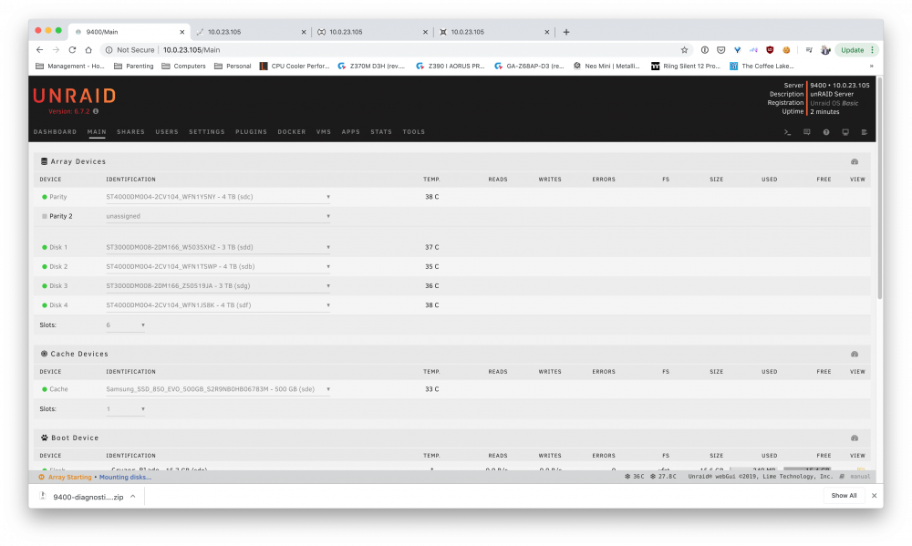Click the Array Devices dashboard gauge icon
This screenshot has width=912, height=546.
(855, 161)
